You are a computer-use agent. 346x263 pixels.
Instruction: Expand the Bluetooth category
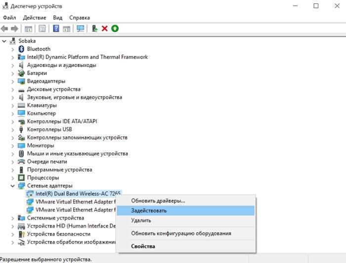(12, 49)
